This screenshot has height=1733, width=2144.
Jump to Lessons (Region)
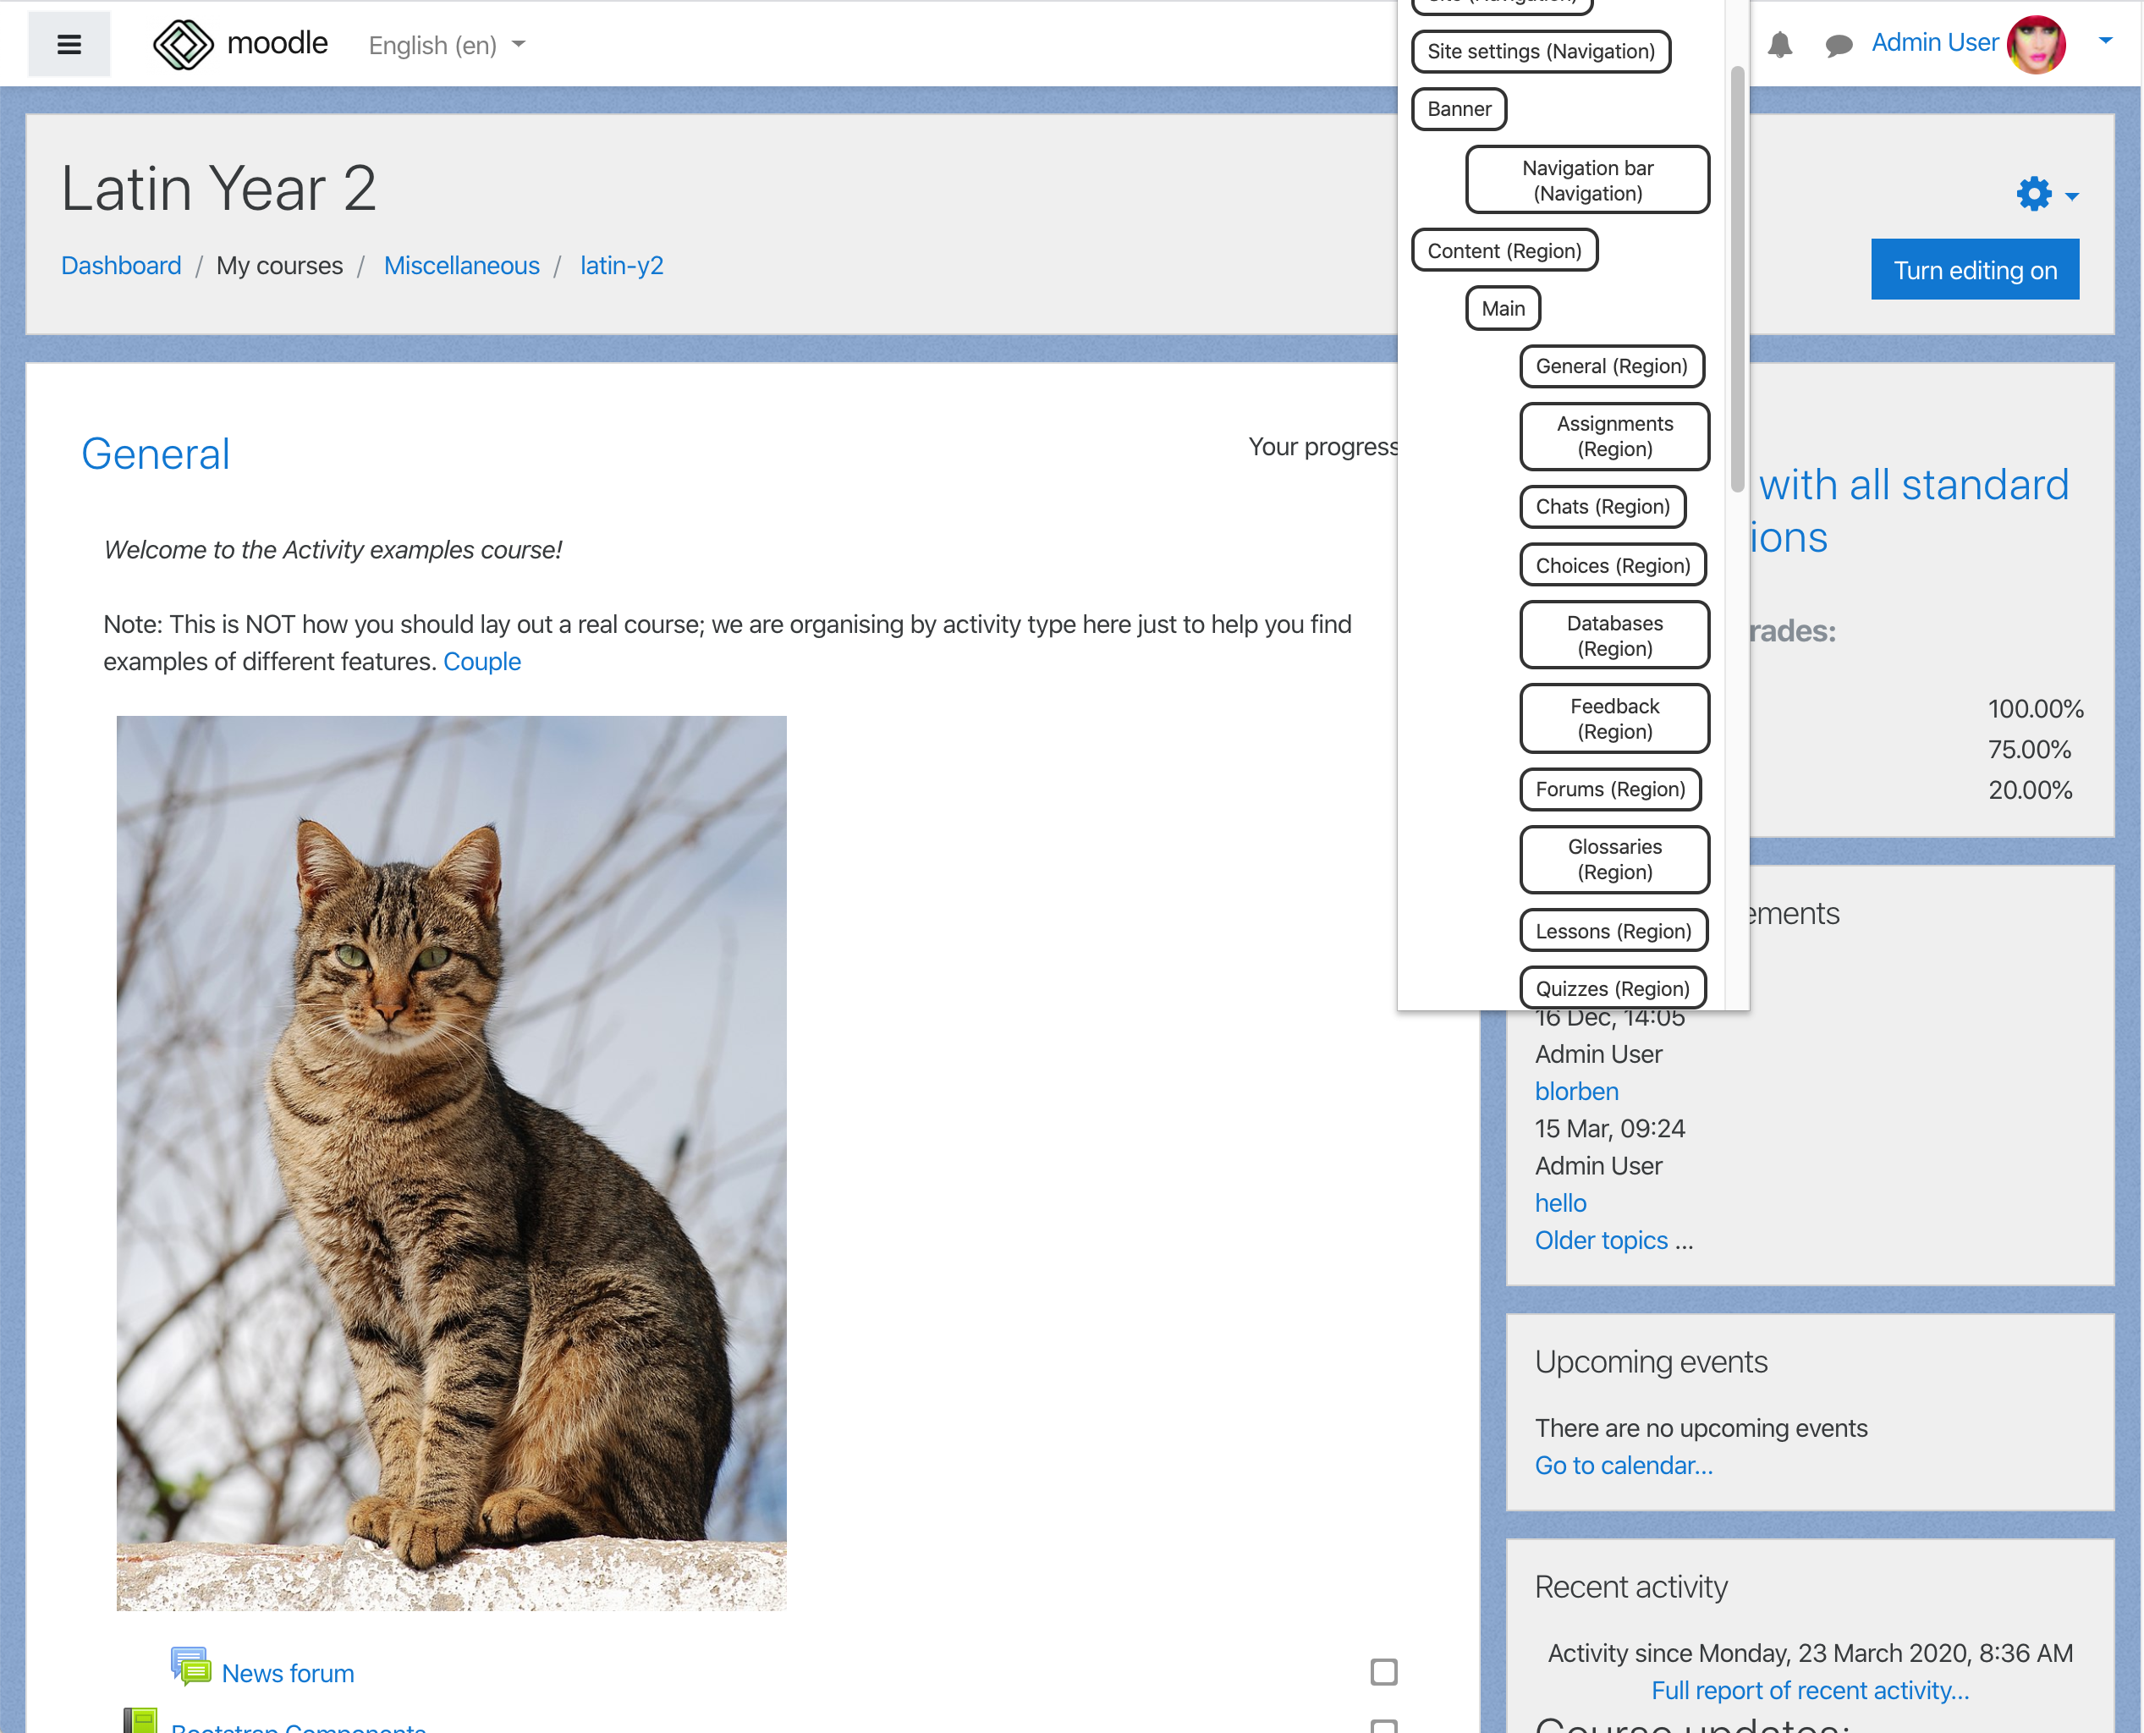(x=1613, y=932)
